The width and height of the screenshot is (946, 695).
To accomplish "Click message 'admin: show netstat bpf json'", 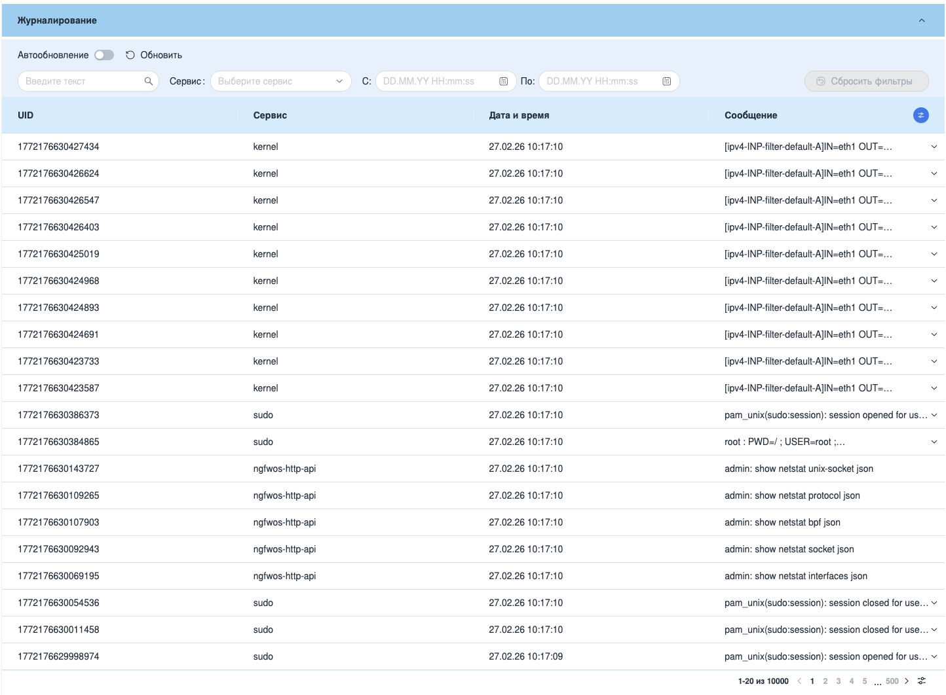I will pos(782,522).
